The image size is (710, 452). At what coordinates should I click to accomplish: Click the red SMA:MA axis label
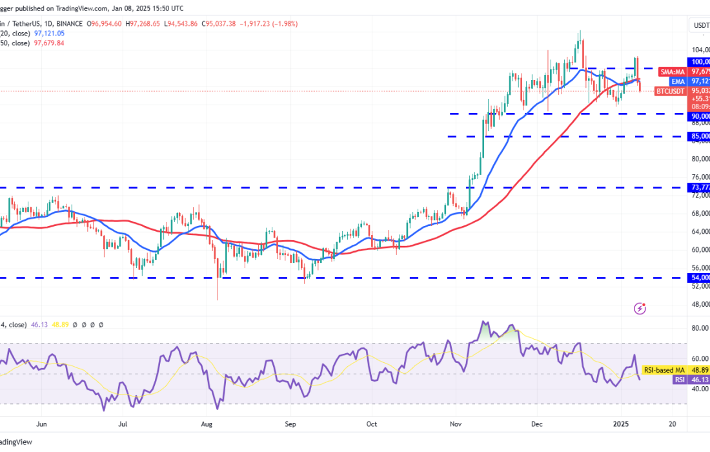click(x=673, y=71)
